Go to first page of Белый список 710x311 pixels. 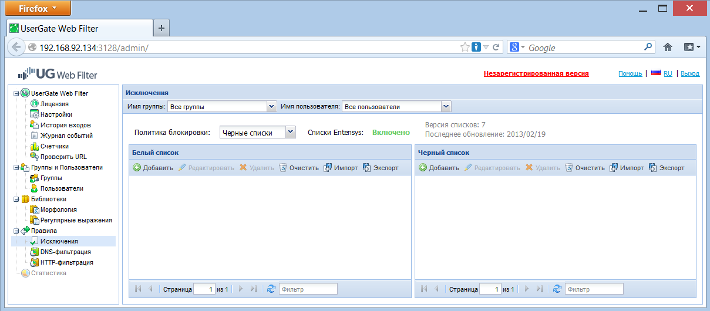(x=138, y=289)
